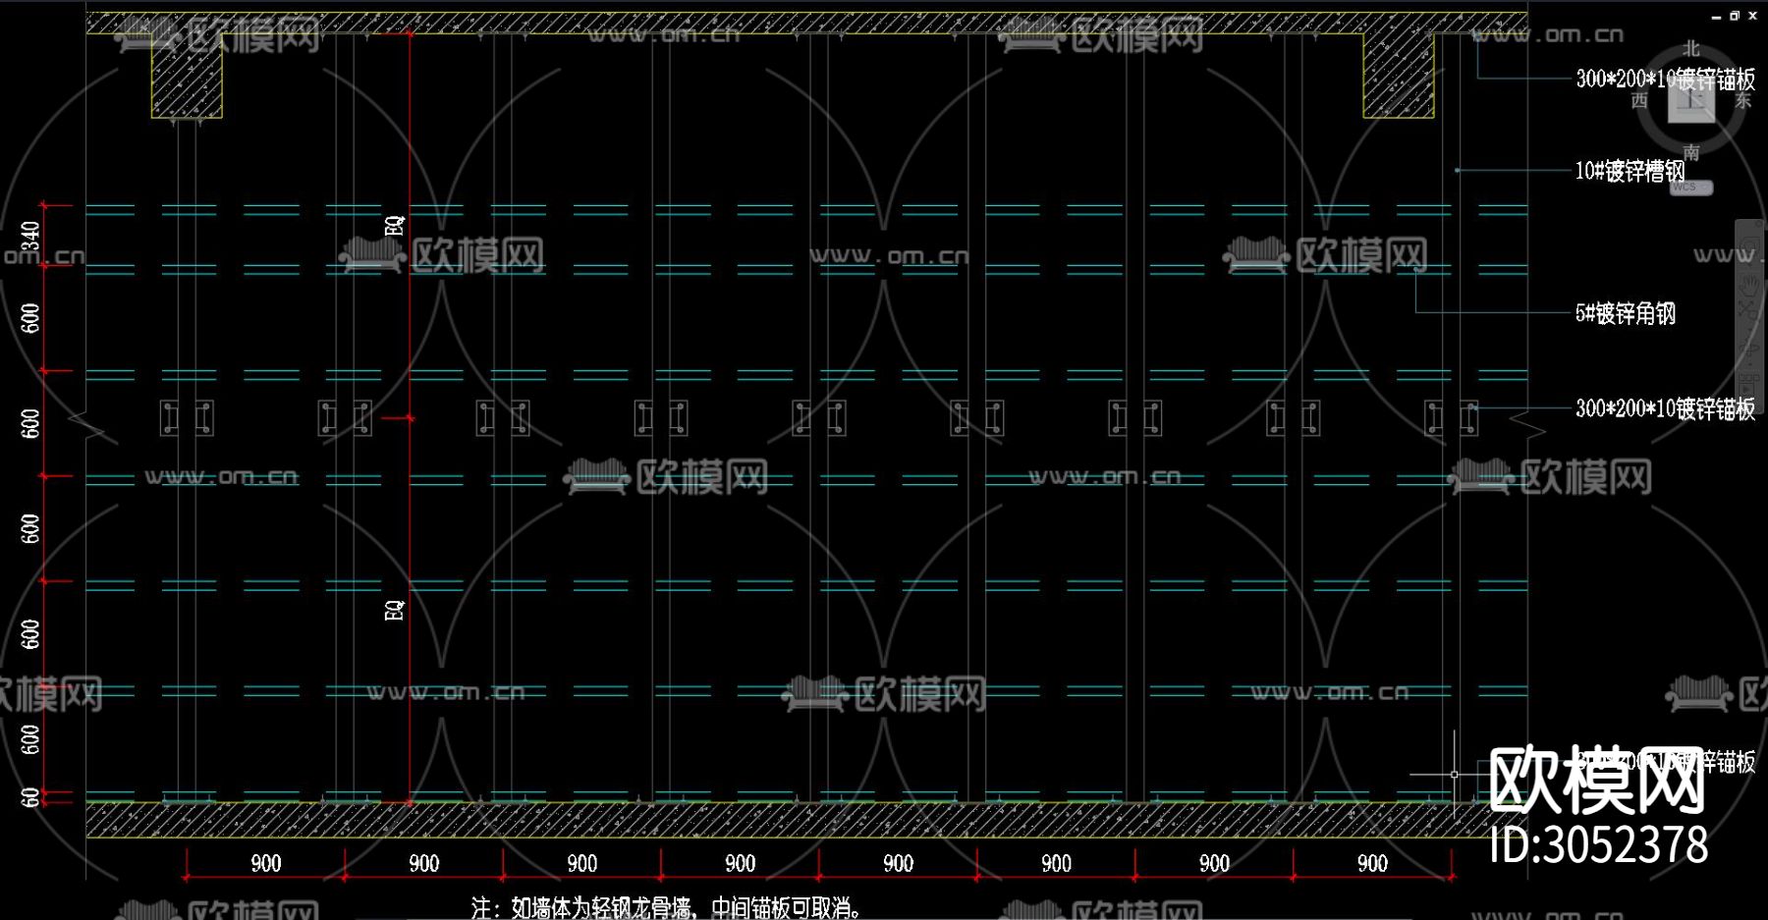The image size is (1768, 920).
Task: Click the ViewCube top face 上
Action: point(1691,100)
